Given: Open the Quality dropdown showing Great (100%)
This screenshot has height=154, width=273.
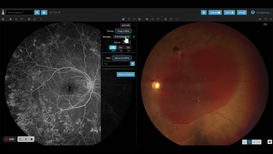Looking at the screenshot, I should [x=123, y=31].
